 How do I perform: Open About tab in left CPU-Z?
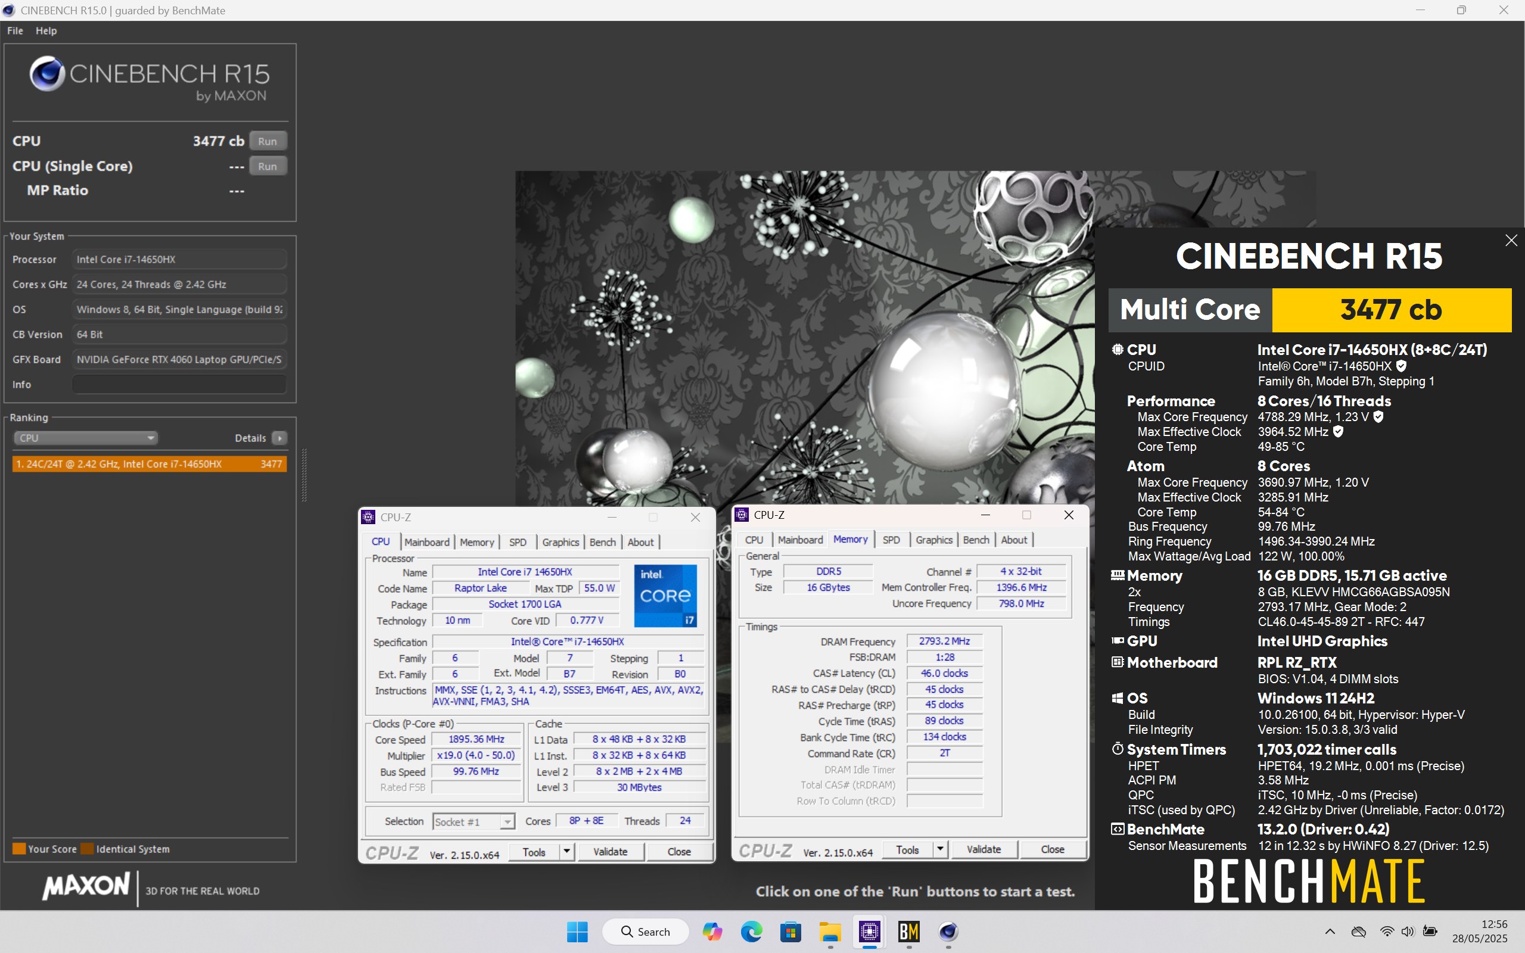click(x=640, y=542)
